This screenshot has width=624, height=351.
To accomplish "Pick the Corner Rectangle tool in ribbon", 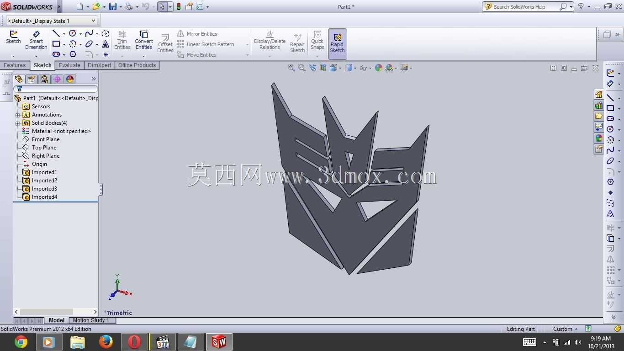I will (56, 44).
